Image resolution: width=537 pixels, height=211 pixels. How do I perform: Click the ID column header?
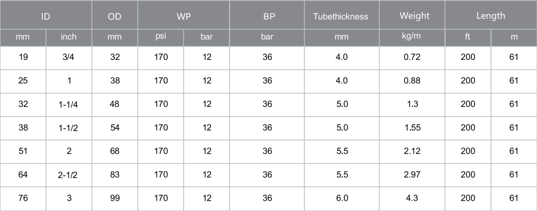tap(45, 15)
